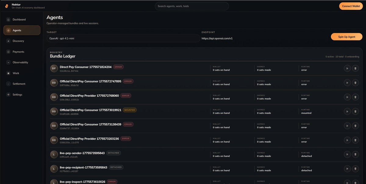This screenshot has height=184, width=366.
Task: Delete Official DirectPay Consumer 1775573138439 bundle
Action: coord(355,126)
